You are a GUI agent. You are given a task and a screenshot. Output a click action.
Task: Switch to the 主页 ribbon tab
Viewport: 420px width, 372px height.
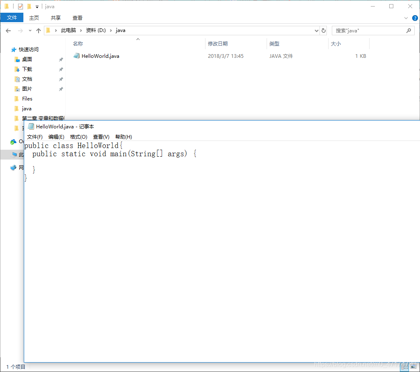click(34, 18)
